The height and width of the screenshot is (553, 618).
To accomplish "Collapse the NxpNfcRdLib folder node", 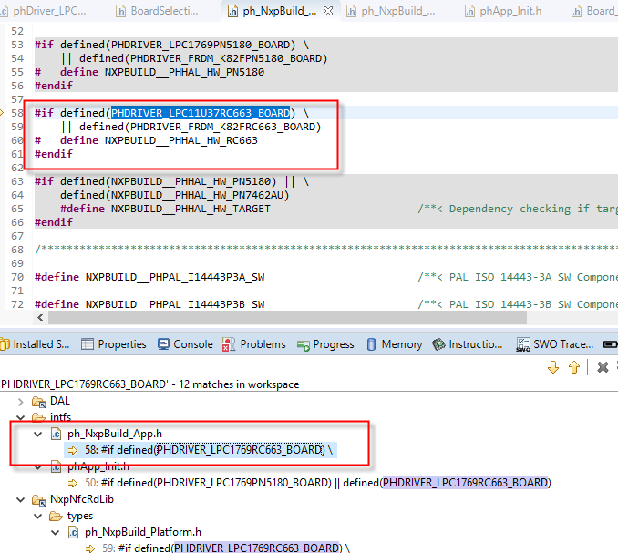I will (20, 500).
